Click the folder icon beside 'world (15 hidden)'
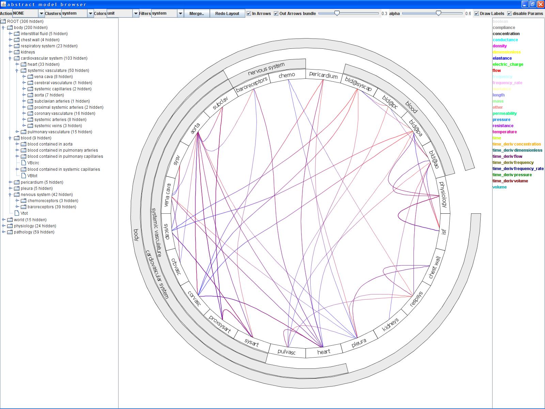 pos(10,220)
